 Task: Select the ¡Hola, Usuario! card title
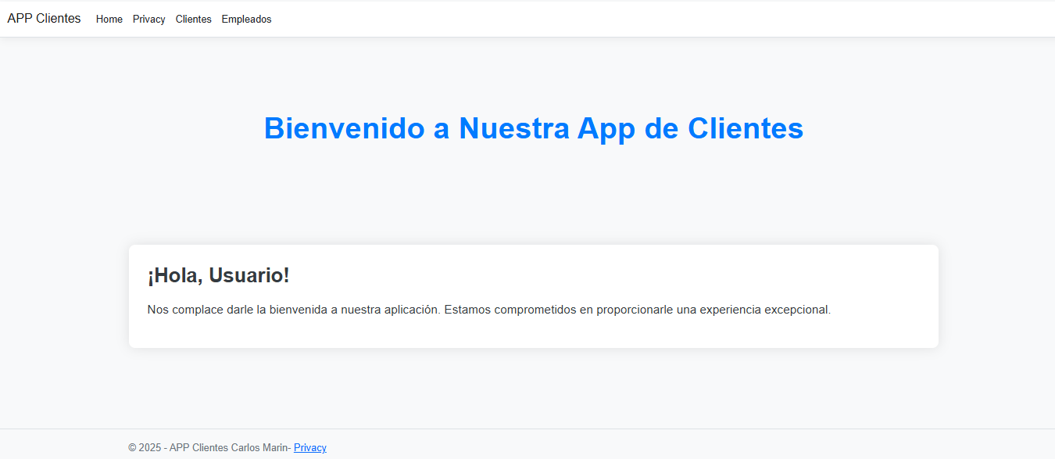point(219,275)
